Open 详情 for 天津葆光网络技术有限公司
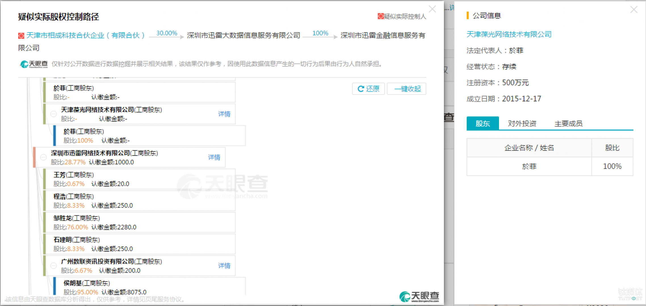The height and width of the screenshot is (306, 646). pos(224,114)
